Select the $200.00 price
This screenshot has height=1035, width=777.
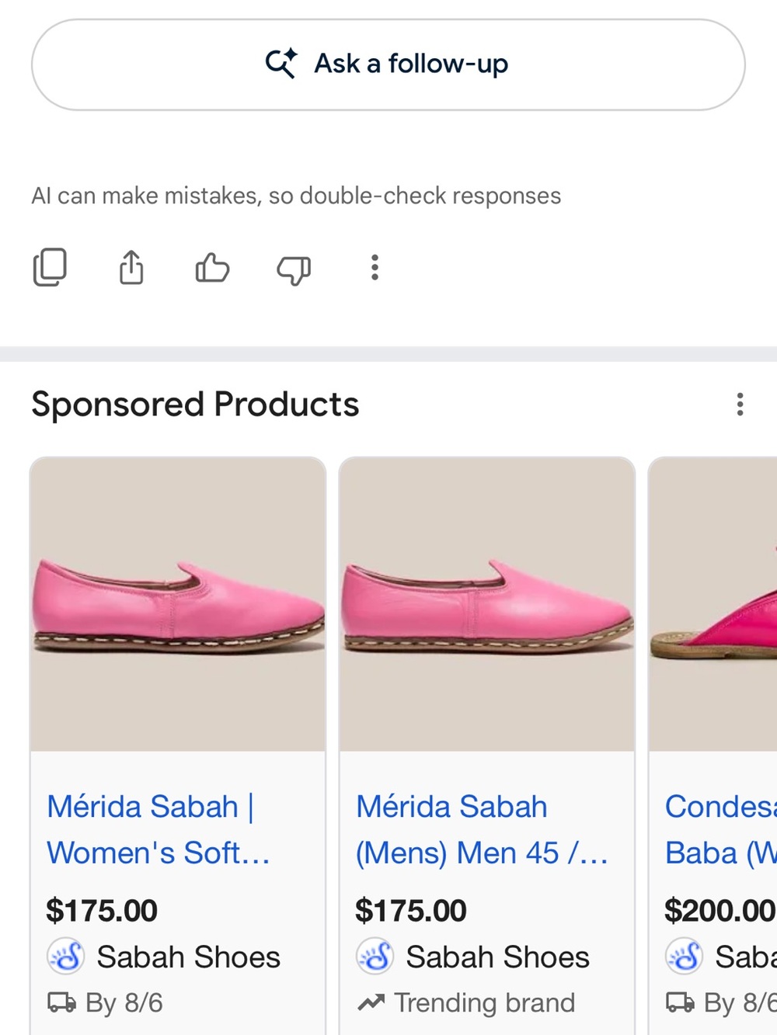coord(720,911)
